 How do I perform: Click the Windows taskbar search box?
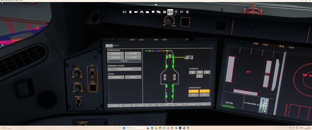pos(136,128)
